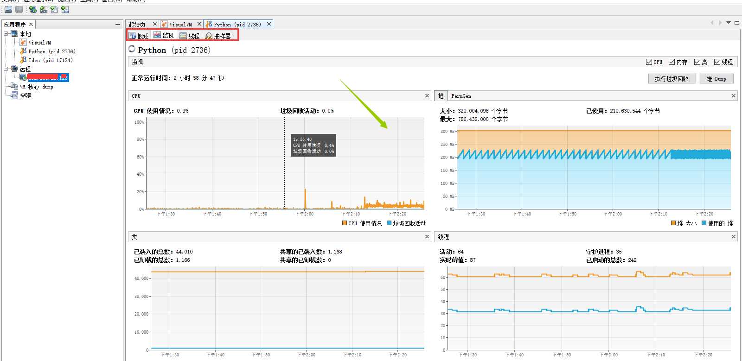Click the icon on the VisualVM document tab
The image size is (742, 361).
pos(164,24)
